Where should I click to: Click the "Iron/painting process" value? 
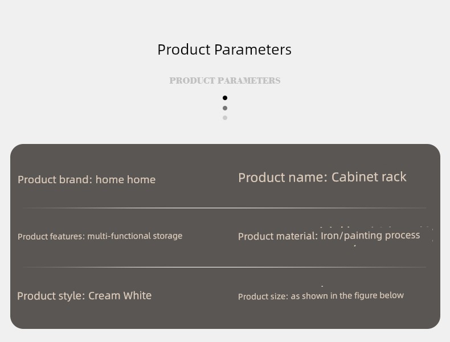[x=370, y=236]
